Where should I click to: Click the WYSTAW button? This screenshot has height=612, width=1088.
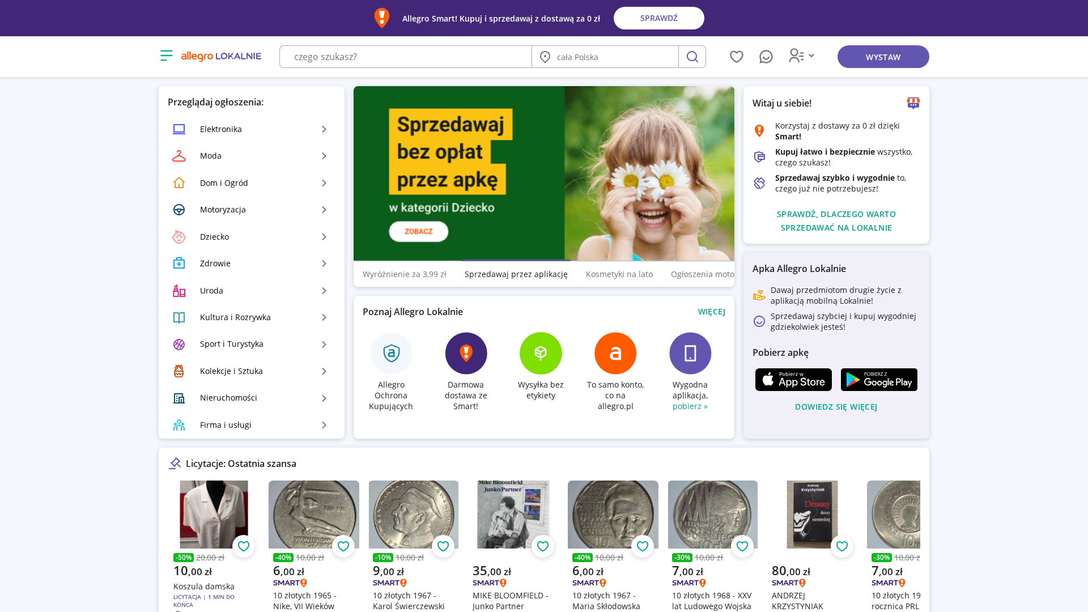click(883, 57)
